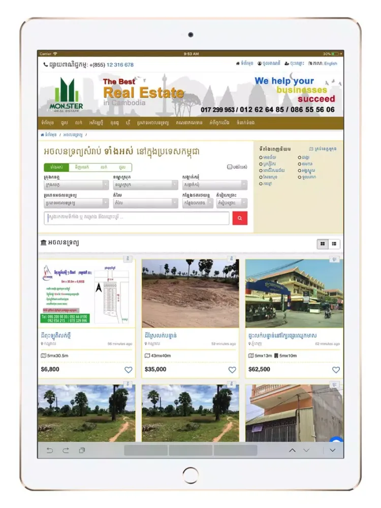Tap the clipboard paste icon in keyboard toolbar
Image resolution: width=381 pixels, height=508 pixels.
[82, 450]
